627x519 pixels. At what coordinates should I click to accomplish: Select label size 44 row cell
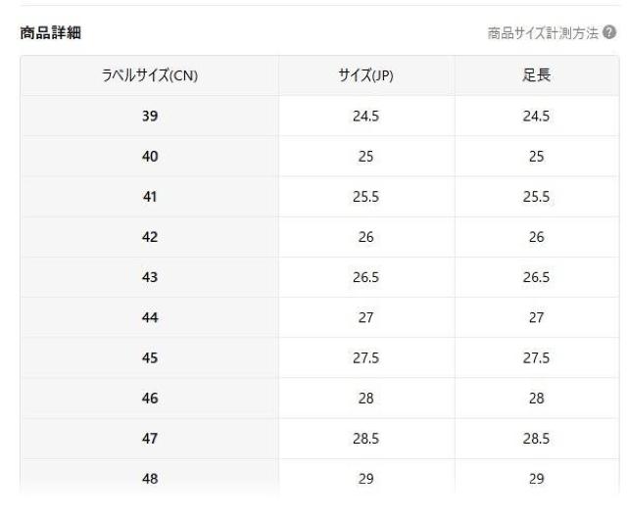(151, 318)
